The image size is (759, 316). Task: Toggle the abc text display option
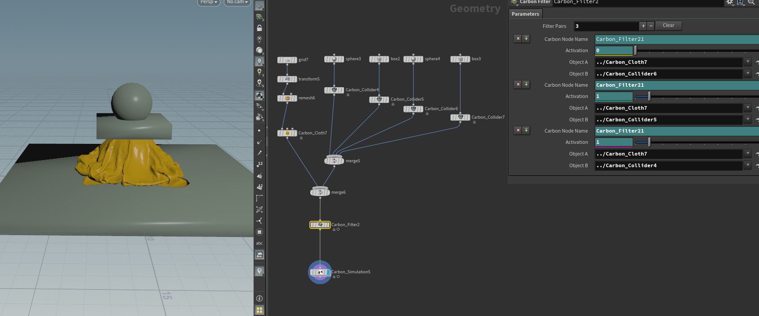pos(259,243)
